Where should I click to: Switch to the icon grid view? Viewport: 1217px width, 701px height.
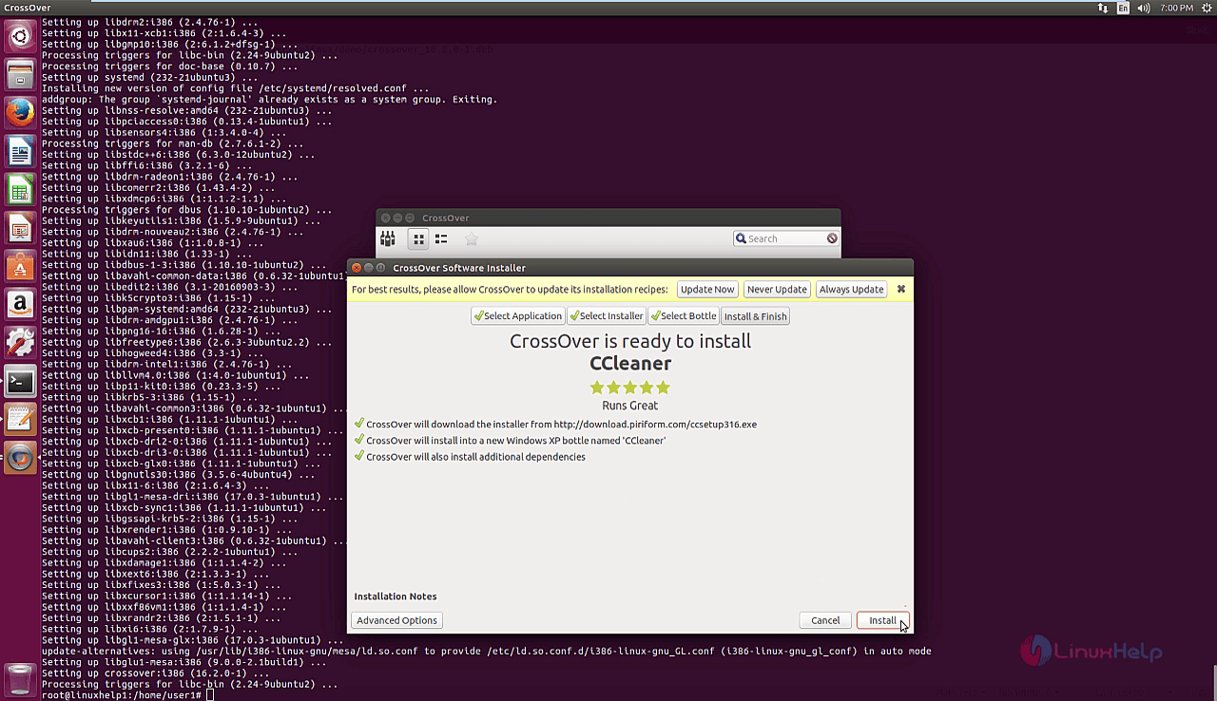(x=418, y=238)
